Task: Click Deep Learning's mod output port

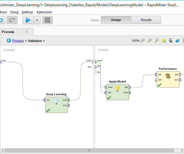Action: coord(69,100)
